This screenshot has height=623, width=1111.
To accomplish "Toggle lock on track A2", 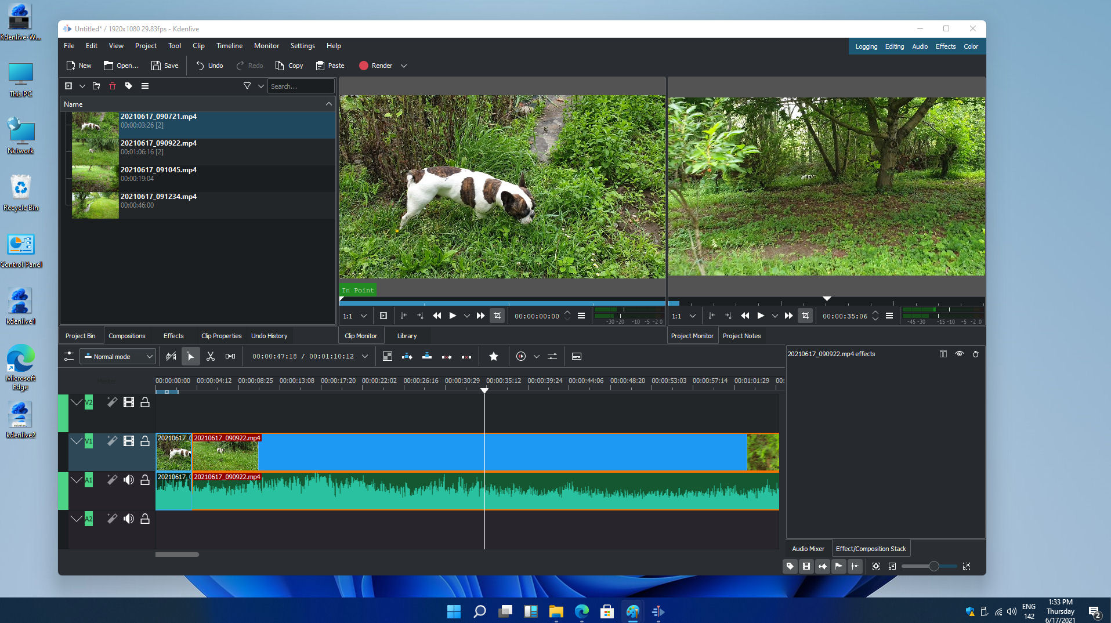I will pos(145,519).
